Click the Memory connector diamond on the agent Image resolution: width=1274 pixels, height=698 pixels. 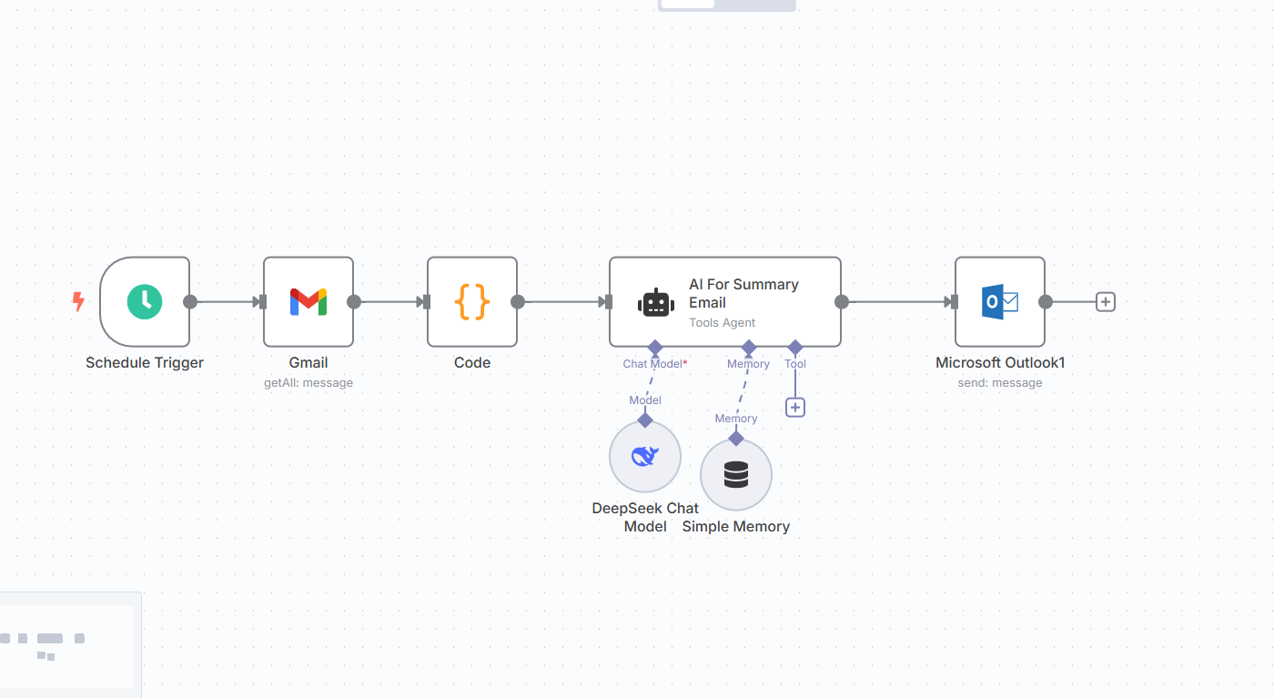[748, 348]
